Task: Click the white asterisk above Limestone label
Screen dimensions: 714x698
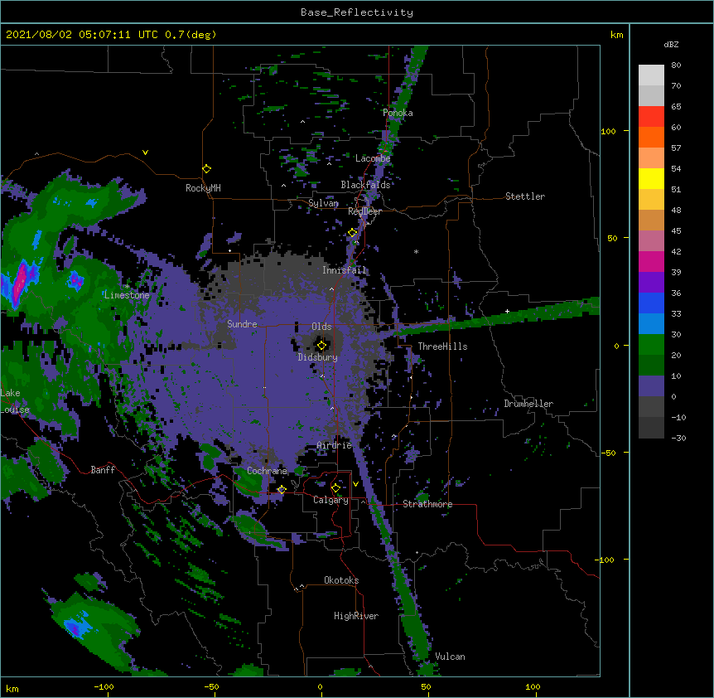Action: [127, 286]
